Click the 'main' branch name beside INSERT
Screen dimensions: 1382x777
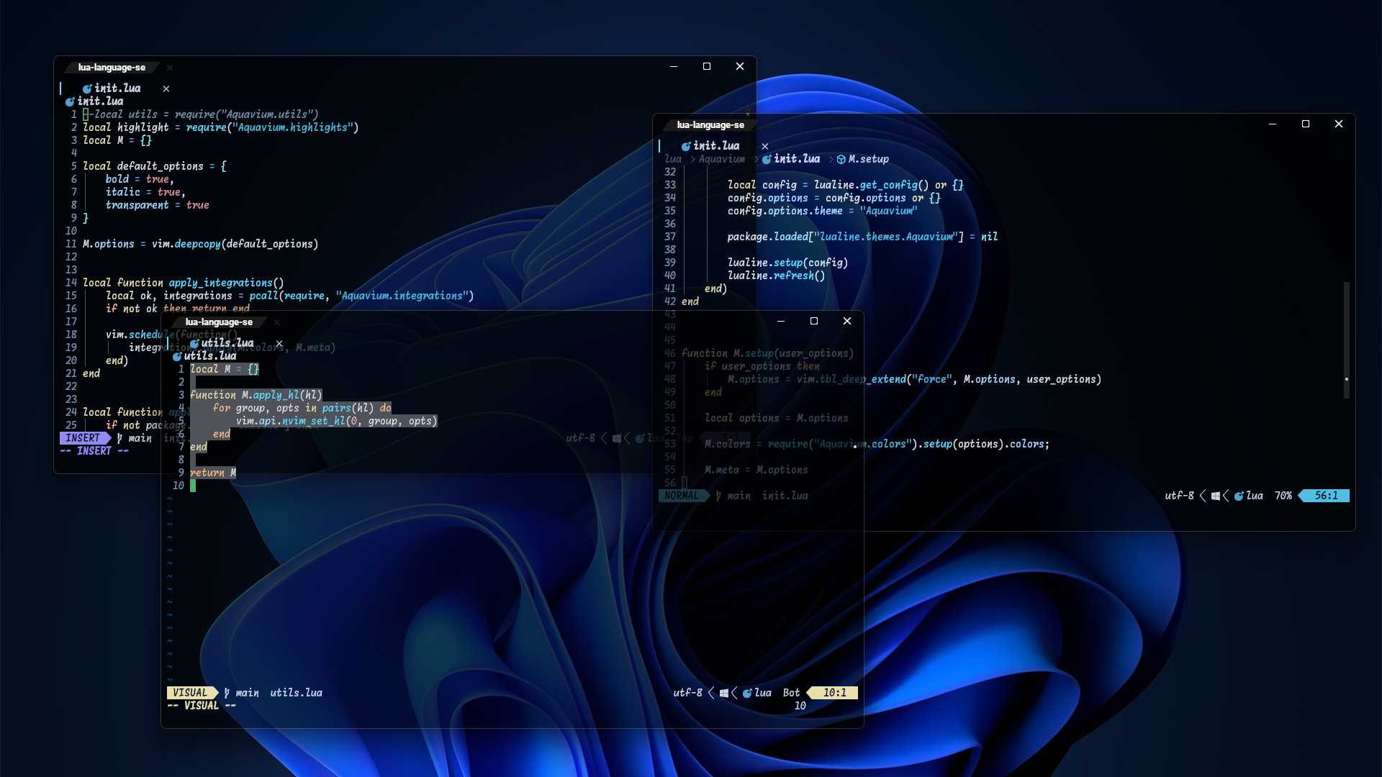tap(140, 438)
